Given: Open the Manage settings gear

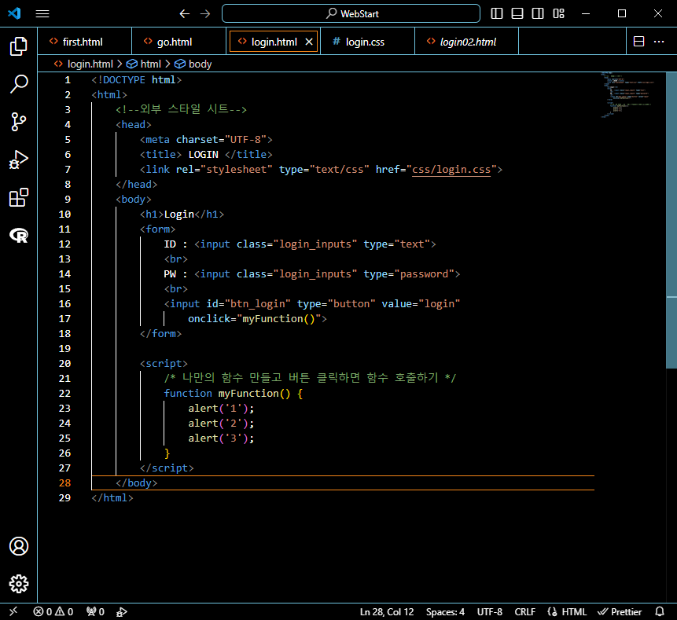Looking at the screenshot, I should pos(19,584).
